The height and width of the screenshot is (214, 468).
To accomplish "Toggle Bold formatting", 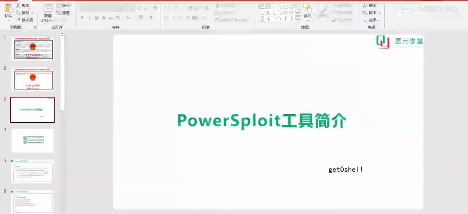I will (x=82, y=18).
